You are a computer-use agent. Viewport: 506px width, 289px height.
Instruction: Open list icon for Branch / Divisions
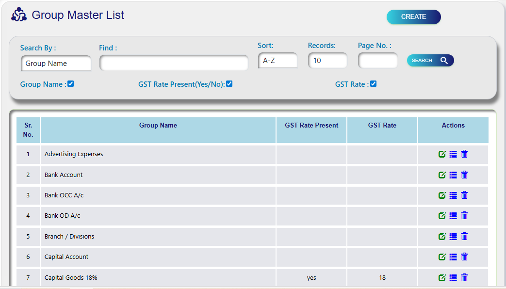coord(453,237)
